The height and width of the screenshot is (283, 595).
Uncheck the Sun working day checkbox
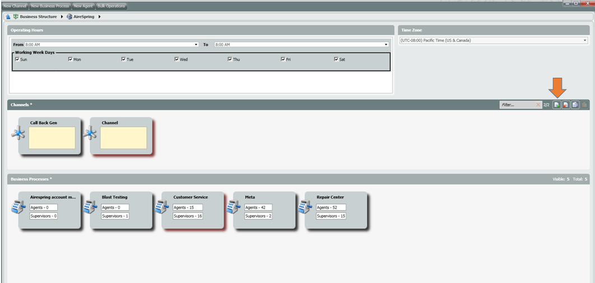17,59
